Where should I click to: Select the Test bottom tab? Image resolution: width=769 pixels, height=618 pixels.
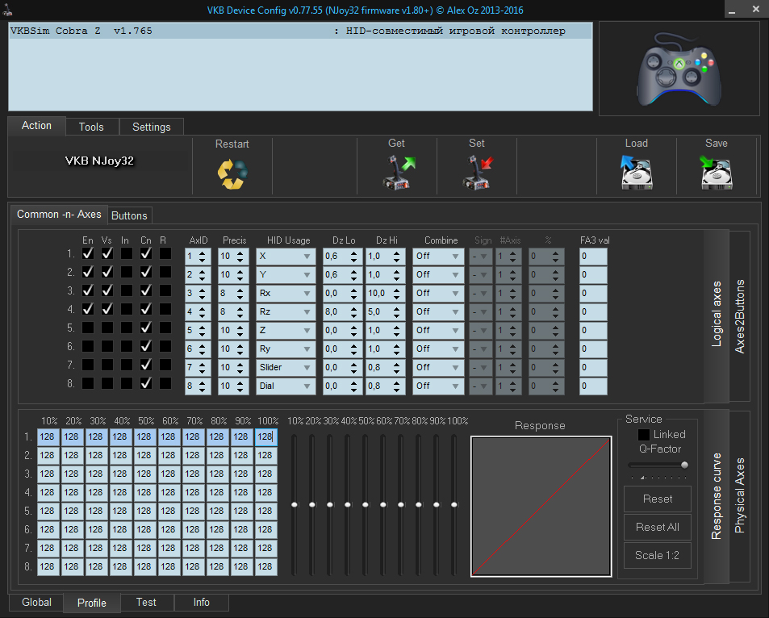tap(146, 603)
